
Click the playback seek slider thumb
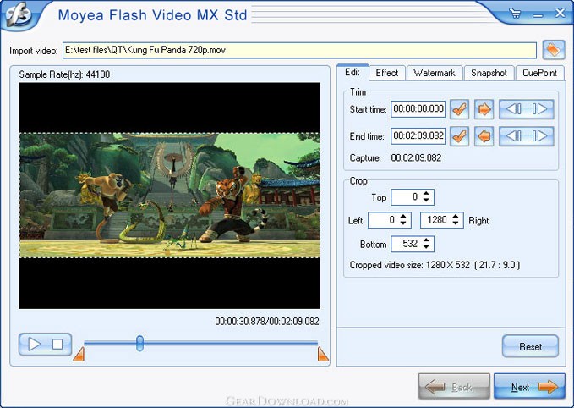click(139, 343)
